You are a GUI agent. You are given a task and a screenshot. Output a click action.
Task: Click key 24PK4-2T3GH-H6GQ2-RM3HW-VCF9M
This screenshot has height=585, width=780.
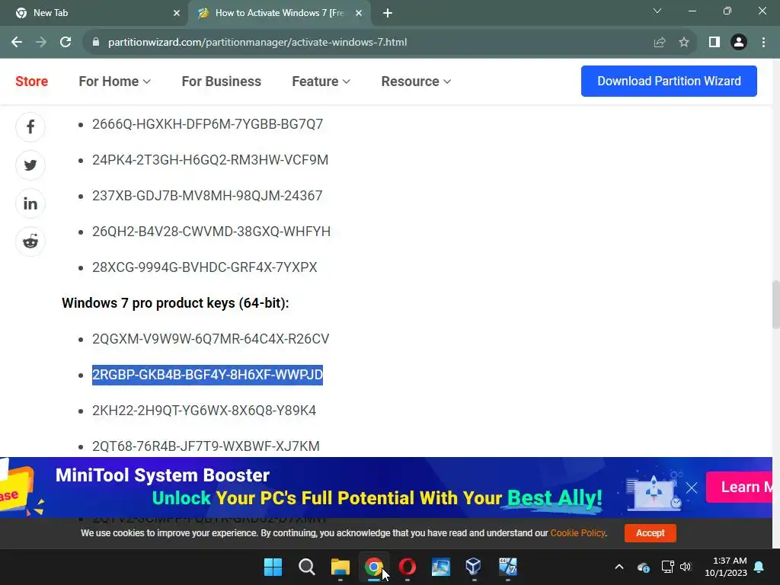point(210,160)
